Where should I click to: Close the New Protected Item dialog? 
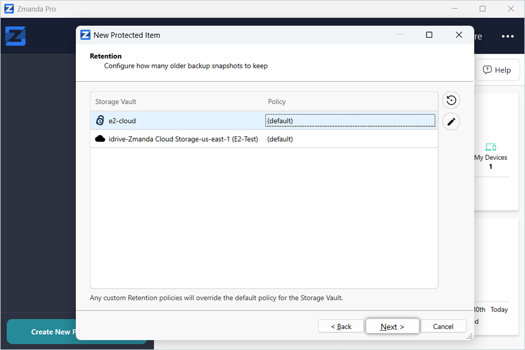[x=459, y=35]
